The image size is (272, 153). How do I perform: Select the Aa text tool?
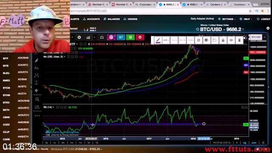[37, 68]
